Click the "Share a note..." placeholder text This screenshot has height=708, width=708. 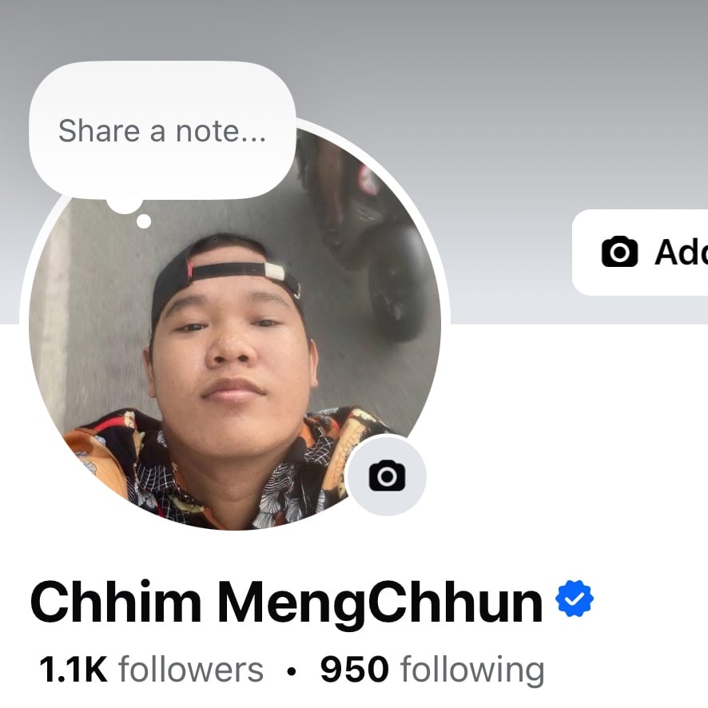162,131
